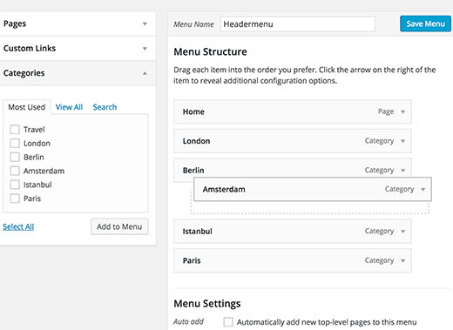Check the Berlin category checkbox
Image resolution: width=453 pixels, height=330 pixels.
click(15, 157)
